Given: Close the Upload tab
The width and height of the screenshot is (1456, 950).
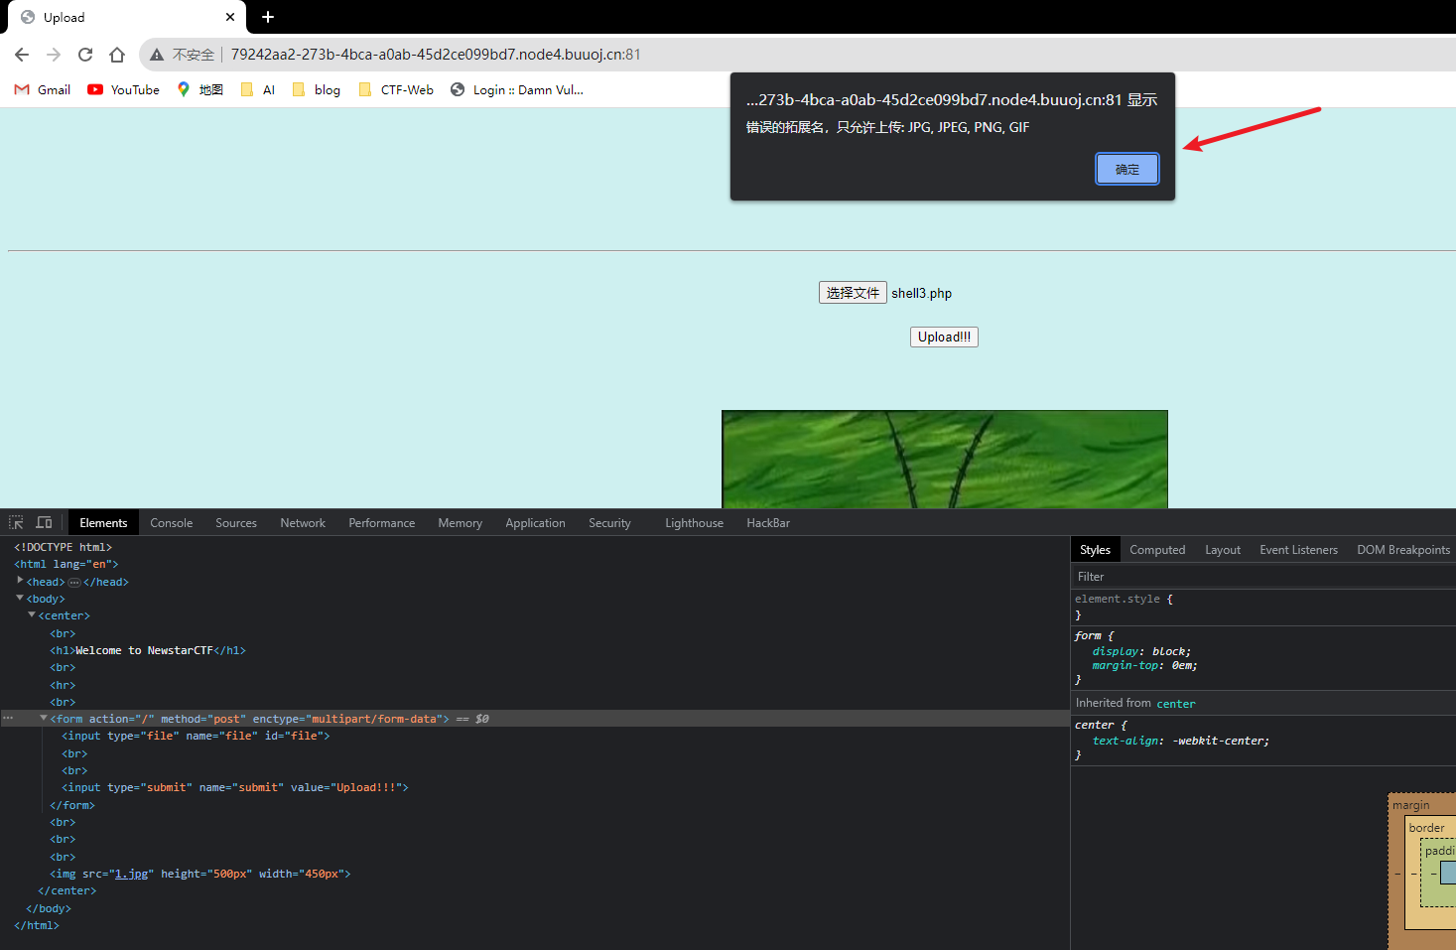Looking at the screenshot, I should point(230,17).
